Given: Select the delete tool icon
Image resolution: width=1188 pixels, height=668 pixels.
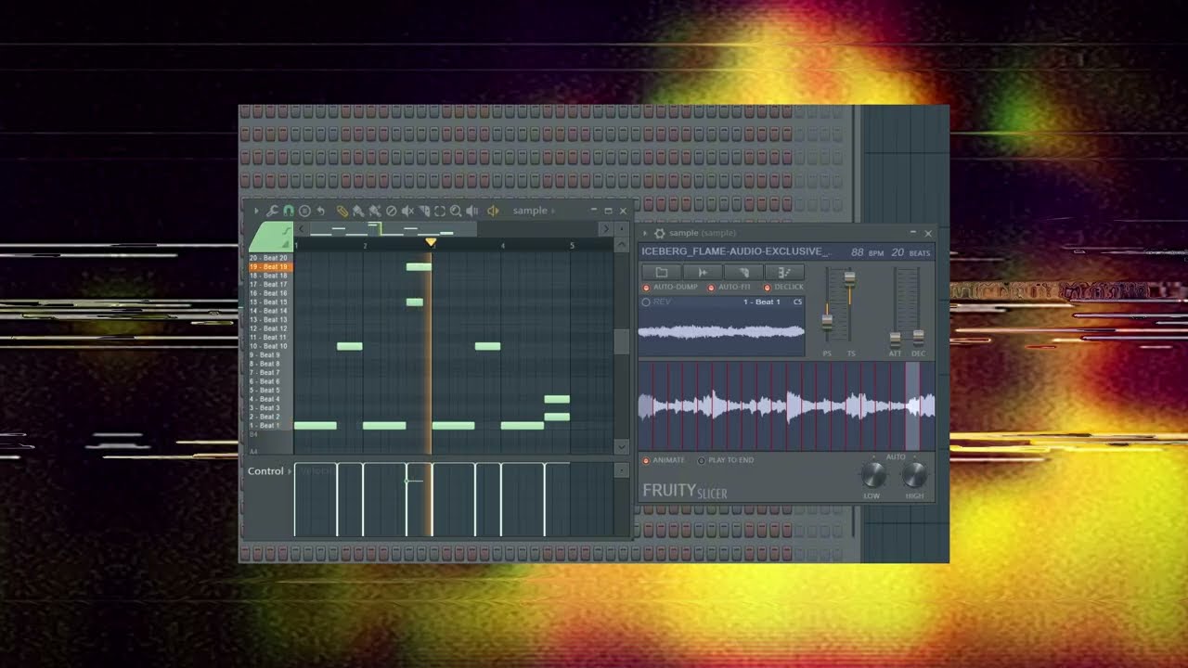Looking at the screenshot, I should click(x=391, y=212).
